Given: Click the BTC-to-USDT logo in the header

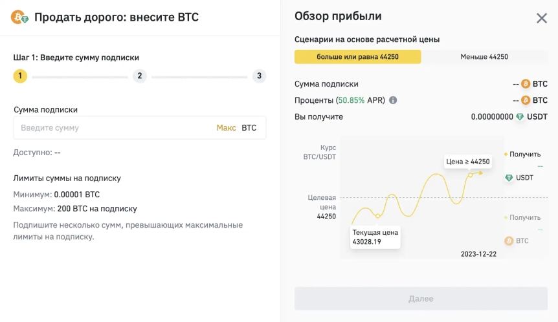Looking at the screenshot, I should point(19,17).
